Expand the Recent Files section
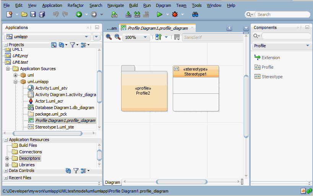Screen dimensions: 313x196 coord(6,178)
